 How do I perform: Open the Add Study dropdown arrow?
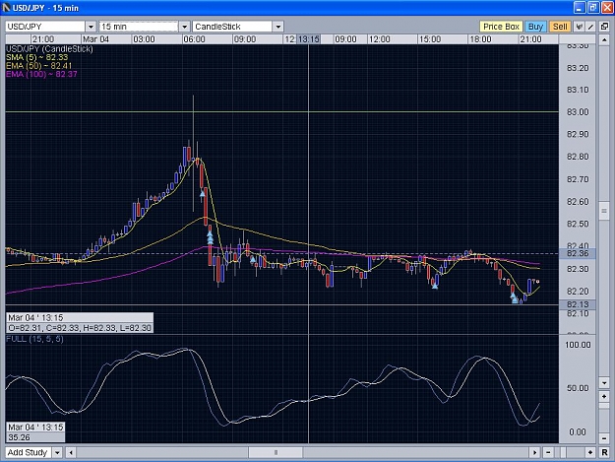57,452
